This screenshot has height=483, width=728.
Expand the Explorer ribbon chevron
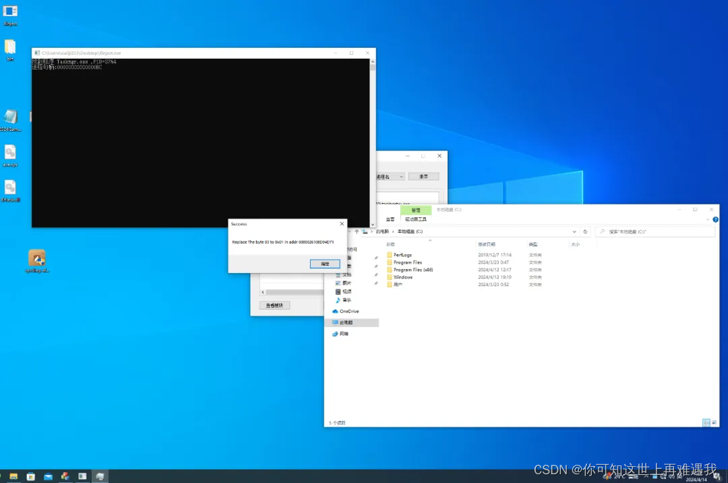tap(708, 219)
